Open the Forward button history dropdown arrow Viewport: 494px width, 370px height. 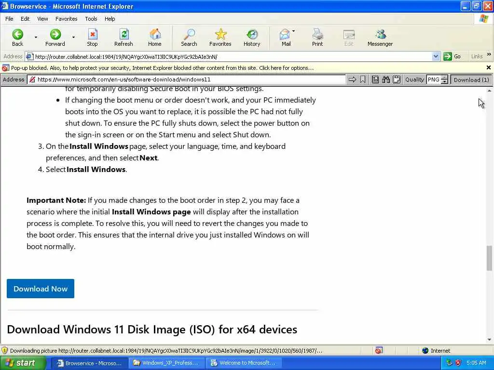73,37
